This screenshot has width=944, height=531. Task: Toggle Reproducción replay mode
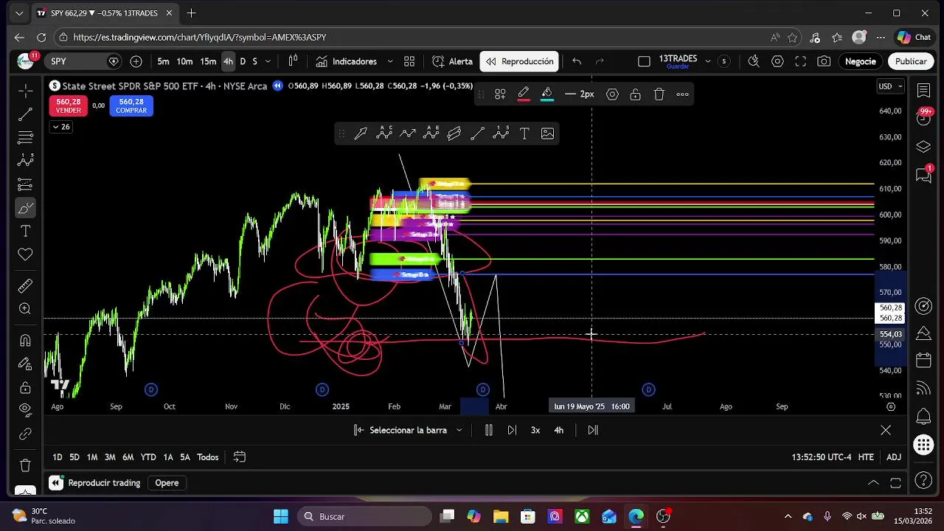click(519, 61)
